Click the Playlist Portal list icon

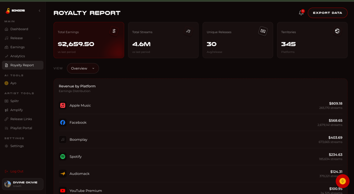(x=6, y=128)
